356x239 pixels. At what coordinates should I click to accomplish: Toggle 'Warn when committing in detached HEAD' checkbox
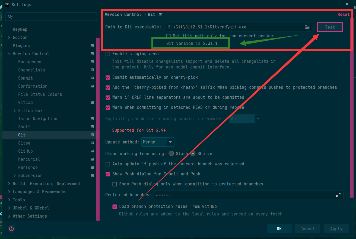pyautogui.click(x=108, y=107)
